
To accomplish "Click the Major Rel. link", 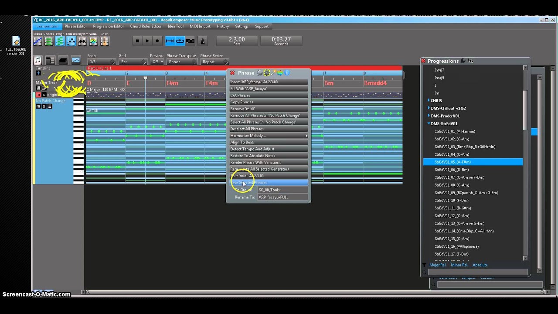I will coord(438,265).
